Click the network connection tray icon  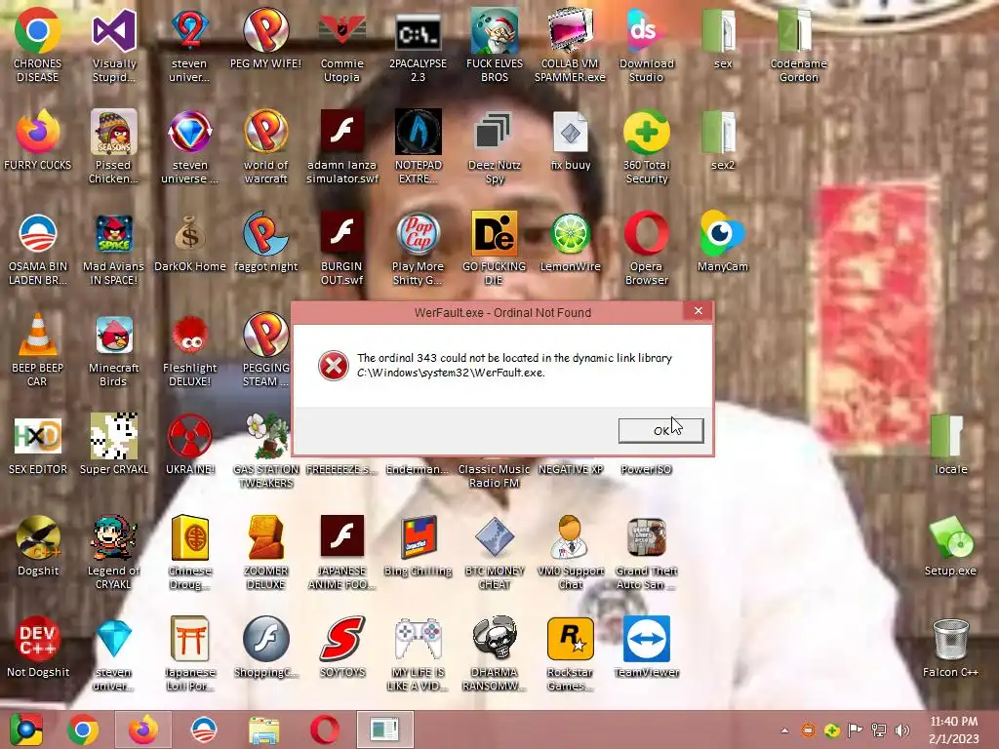pyautogui.click(x=879, y=730)
